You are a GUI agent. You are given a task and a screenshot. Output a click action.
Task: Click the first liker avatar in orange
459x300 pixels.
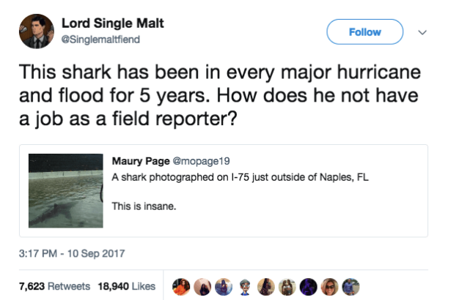click(x=180, y=286)
